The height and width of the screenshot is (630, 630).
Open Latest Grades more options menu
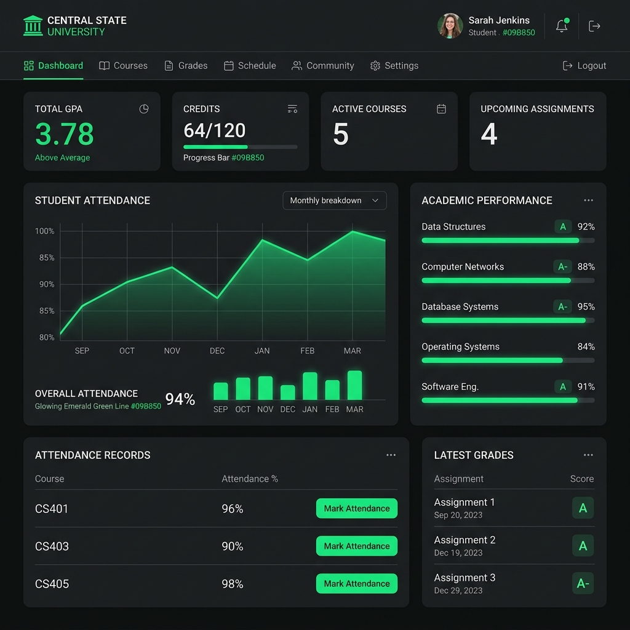[588, 455]
